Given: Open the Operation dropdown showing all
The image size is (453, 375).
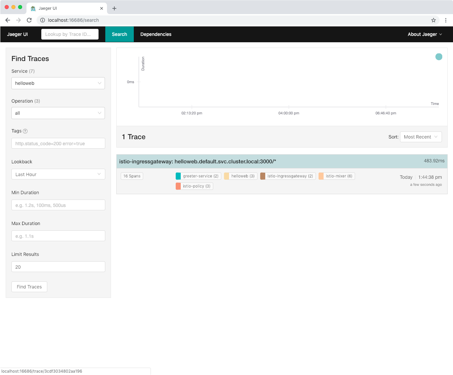Looking at the screenshot, I should pos(58,113).
